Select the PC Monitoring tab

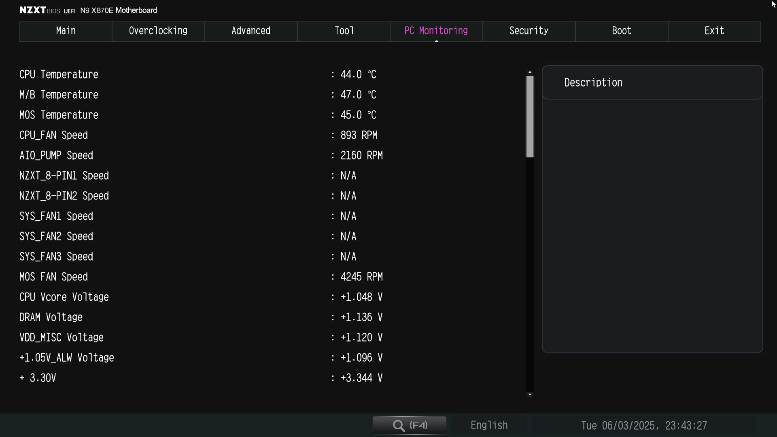pyautogui.click(x=436, y=31)
